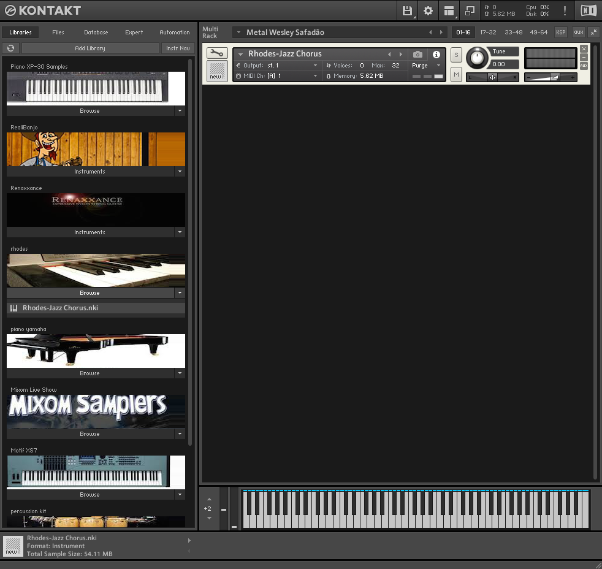
Task: Click the Mixom Samplers library banner
Action: (x=96, y=411)
